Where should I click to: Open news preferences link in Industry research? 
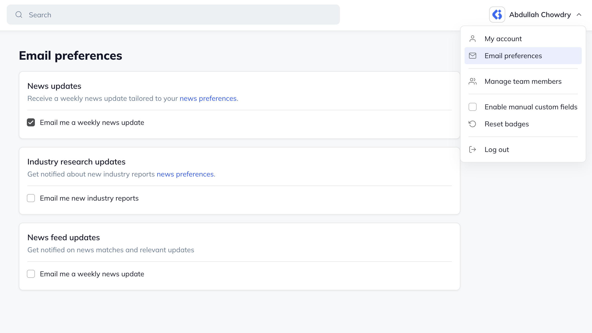[185, 174]
